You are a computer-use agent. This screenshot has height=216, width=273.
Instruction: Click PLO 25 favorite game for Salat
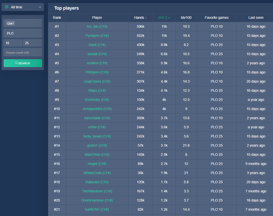(216, 45)
